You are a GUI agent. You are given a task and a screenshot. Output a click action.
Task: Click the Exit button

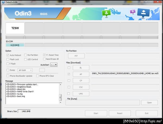coord(147,113)
